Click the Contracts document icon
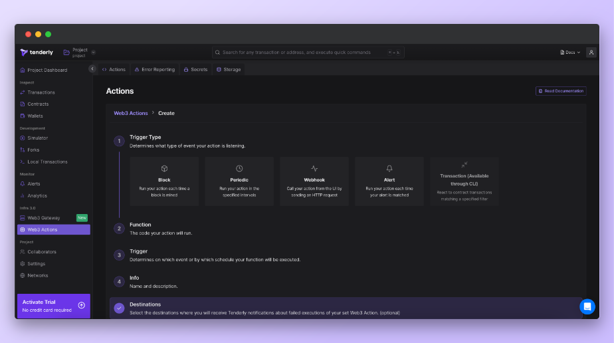Screen dimensions: 614x343 [23, 104]
